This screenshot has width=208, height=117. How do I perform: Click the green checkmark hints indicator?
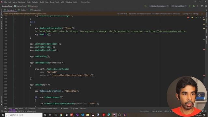197,17
